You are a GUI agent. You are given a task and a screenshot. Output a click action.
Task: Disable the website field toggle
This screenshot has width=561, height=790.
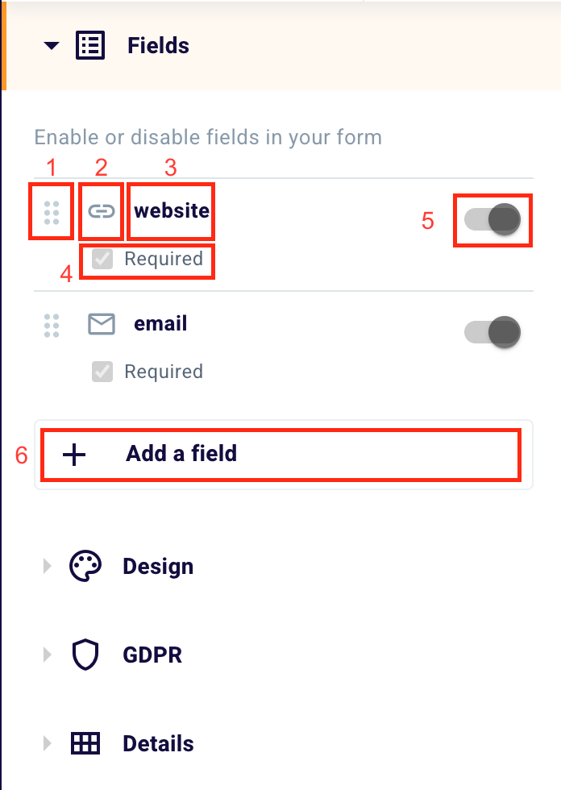tap(493, 219)
